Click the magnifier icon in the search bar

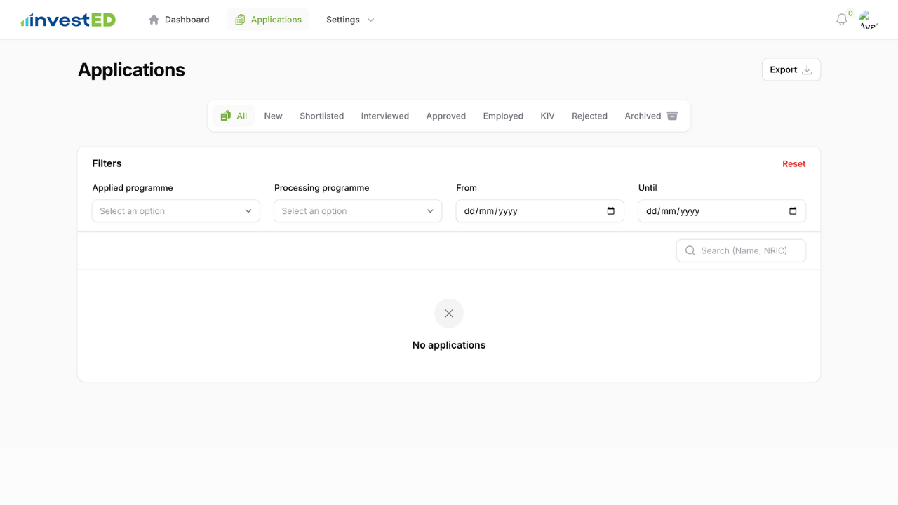(x=690, y=250)
